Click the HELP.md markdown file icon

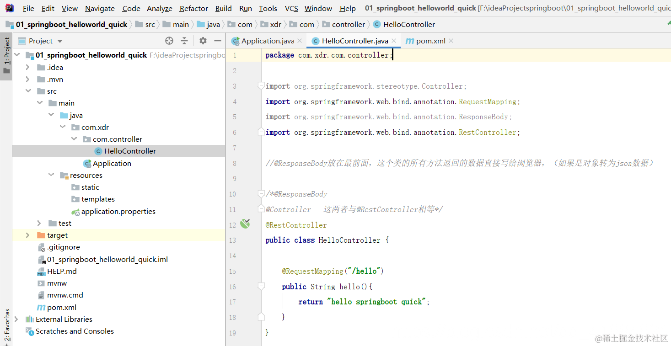[41, 271]
